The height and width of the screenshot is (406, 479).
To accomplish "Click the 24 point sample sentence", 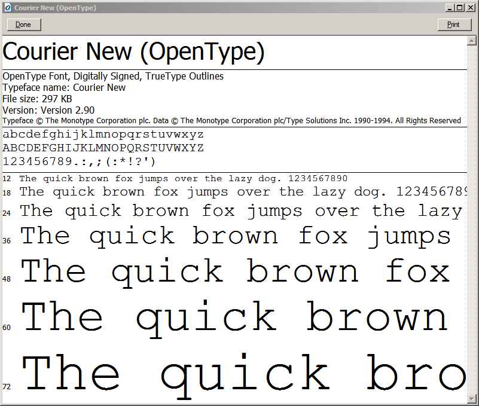I will [242, 212].
